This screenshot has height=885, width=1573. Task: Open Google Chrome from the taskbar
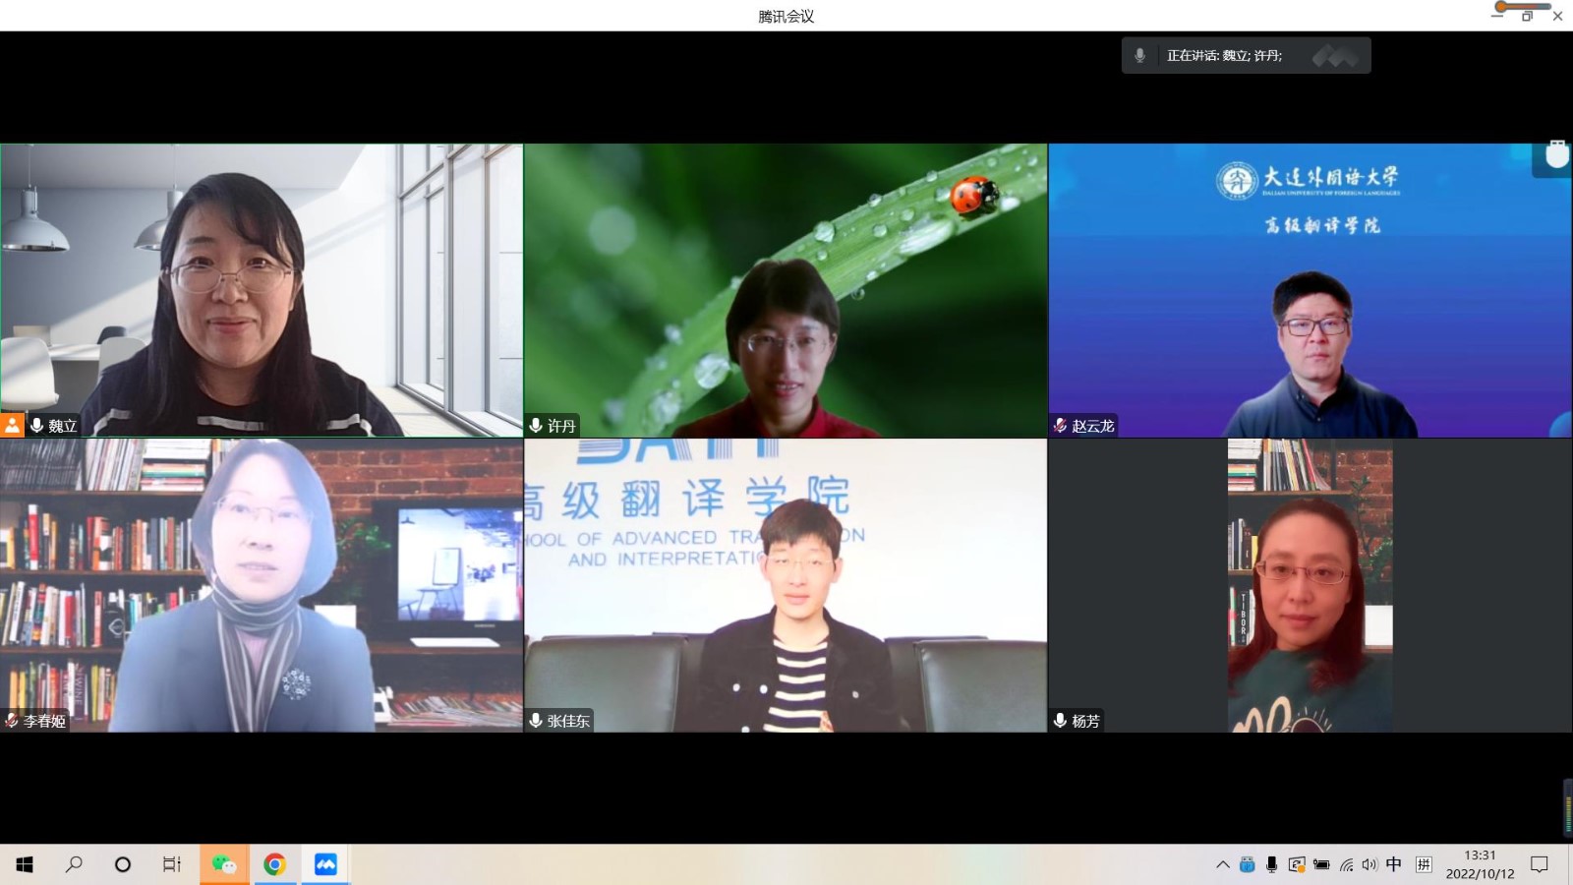[274, 864]
